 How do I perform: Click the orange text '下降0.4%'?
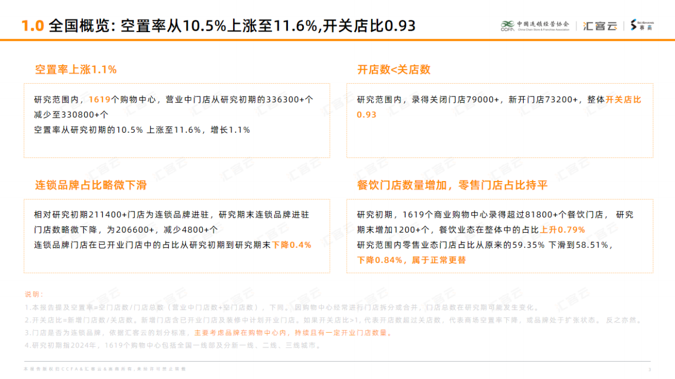[292, 245]
